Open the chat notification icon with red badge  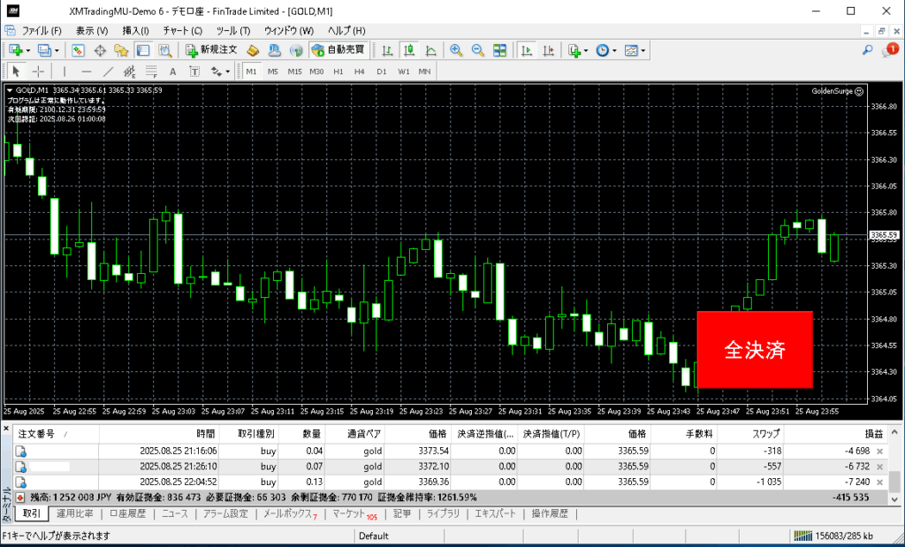point(888,50)
